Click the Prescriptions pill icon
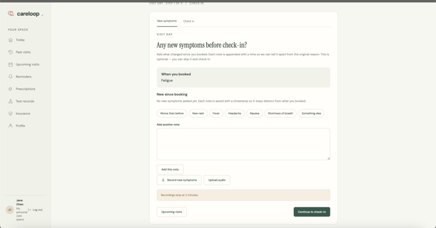This screenshot has height=228, width=436. click(x=11, y=89)
